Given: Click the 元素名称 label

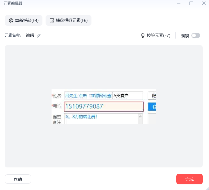Looking at the screenshot, I should click(x=13, y=35).
